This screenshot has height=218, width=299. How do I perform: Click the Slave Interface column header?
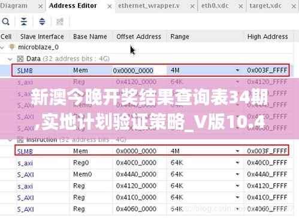pyautogui.click(x=42, y=37)
